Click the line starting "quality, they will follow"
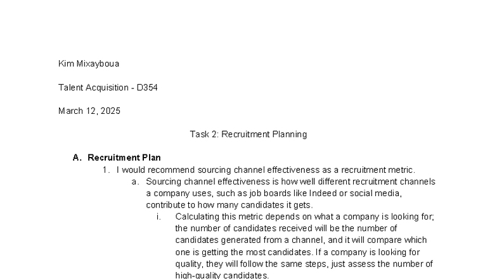Viewport: 497px width, 279px height. (x=304, y=264)
